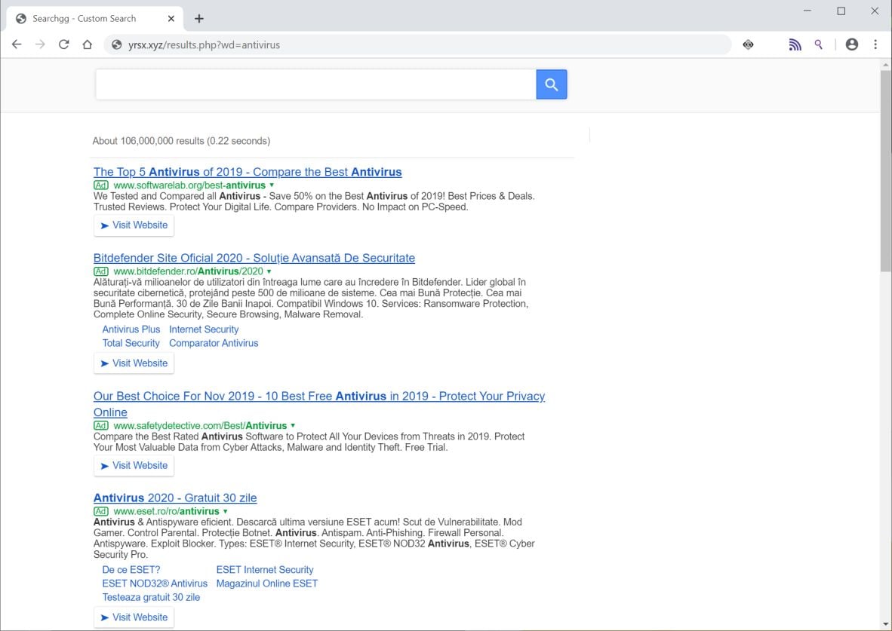
Task: Visit Website button under ESET result
Action: pyautogui.click(x=134, y=617)
